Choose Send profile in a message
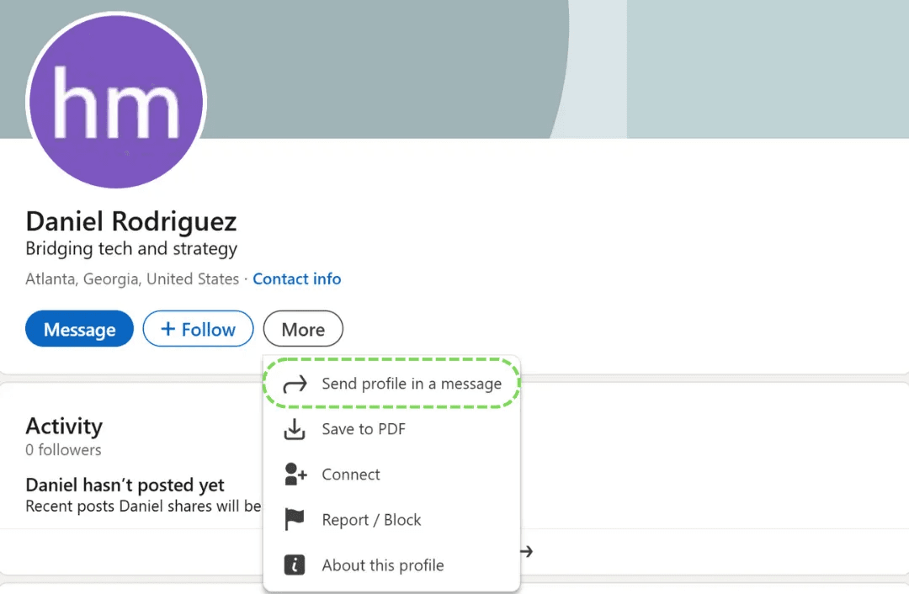 click(x=412, y=384)
